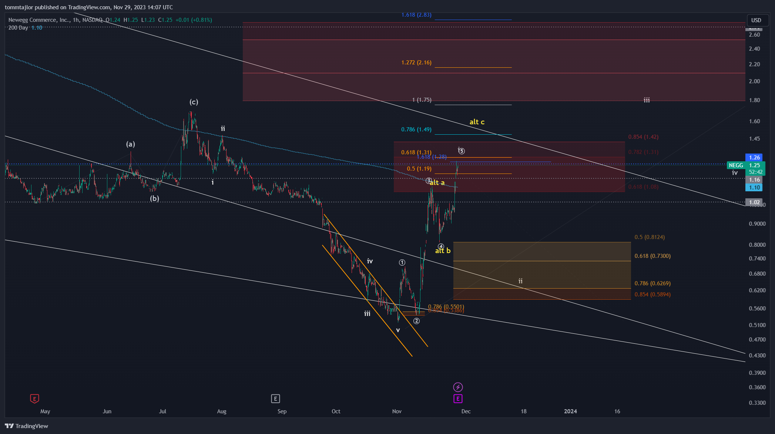Click the 0.786 (0.5501) label near November low
Screen dimensions: 775x434
[x=446, y=307]
